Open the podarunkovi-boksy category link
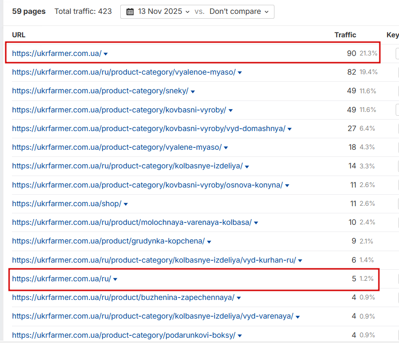This screenshot has width=399, height=343. [124, 335]
